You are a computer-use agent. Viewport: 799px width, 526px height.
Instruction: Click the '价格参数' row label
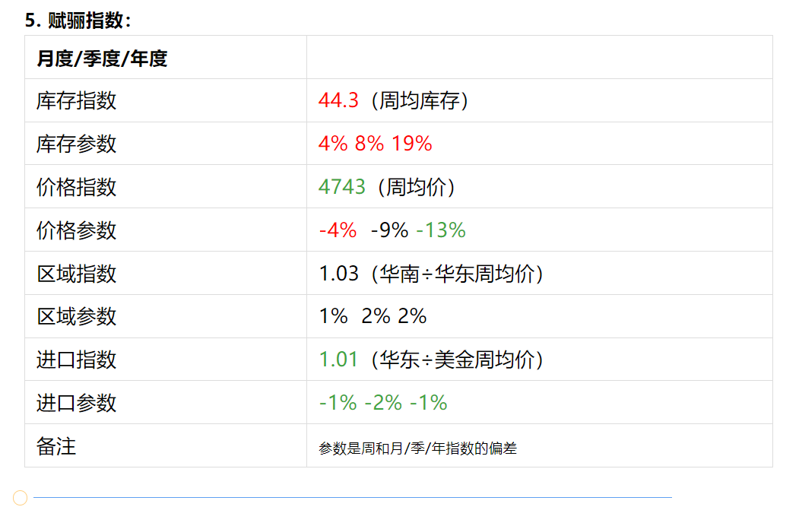pyautogui.click(x=77, y=230)
